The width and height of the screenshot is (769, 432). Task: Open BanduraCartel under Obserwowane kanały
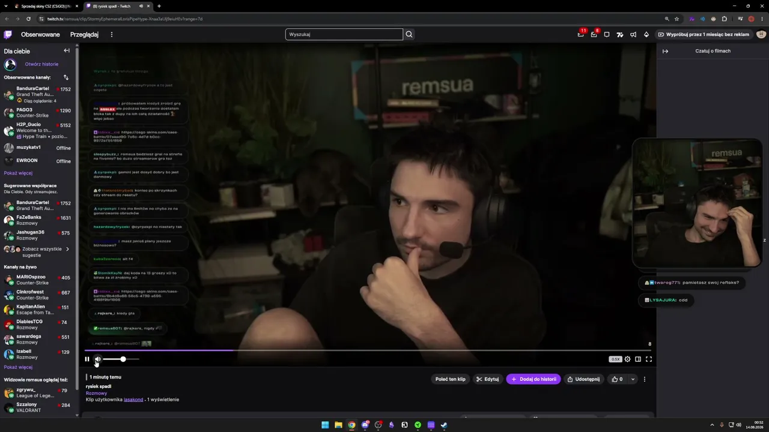tap(38, 94)
